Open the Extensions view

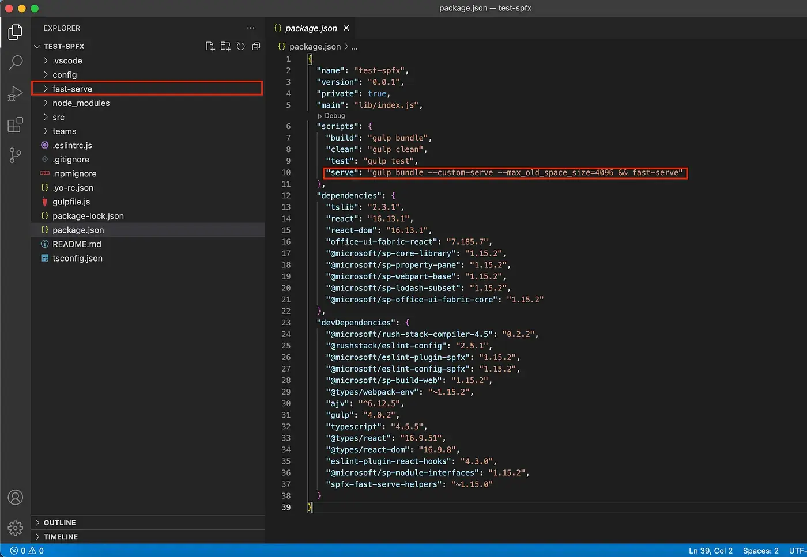coord(16,124)
